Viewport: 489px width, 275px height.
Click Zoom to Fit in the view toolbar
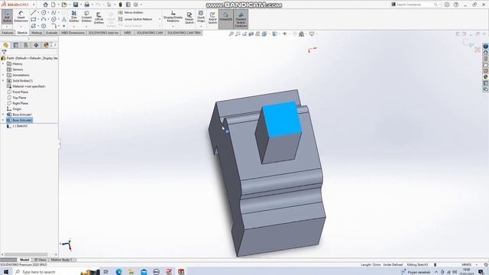[x=231, y=34]
